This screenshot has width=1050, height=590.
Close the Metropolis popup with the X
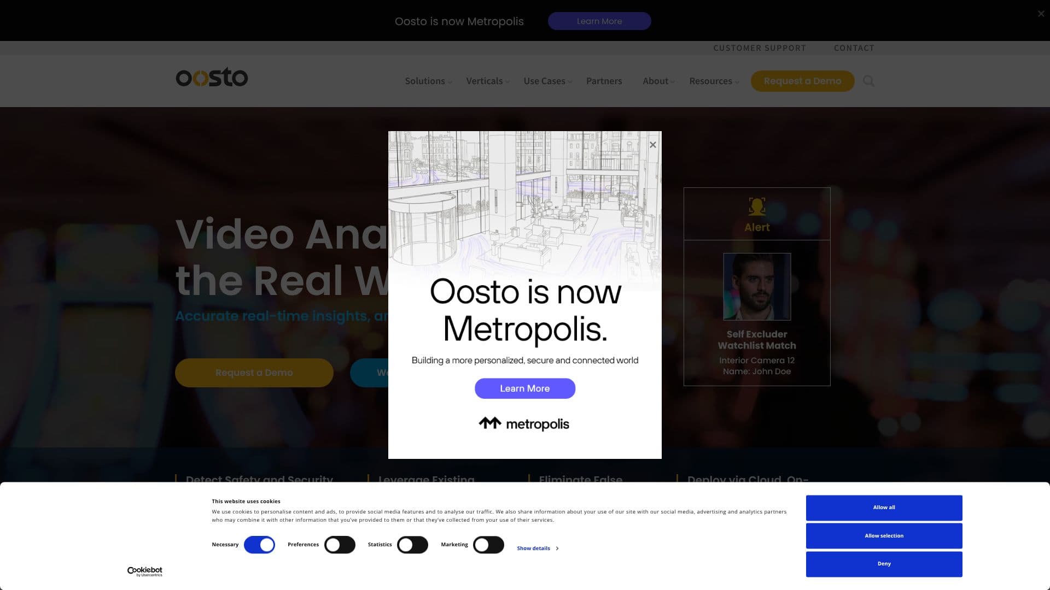(652, 145)
